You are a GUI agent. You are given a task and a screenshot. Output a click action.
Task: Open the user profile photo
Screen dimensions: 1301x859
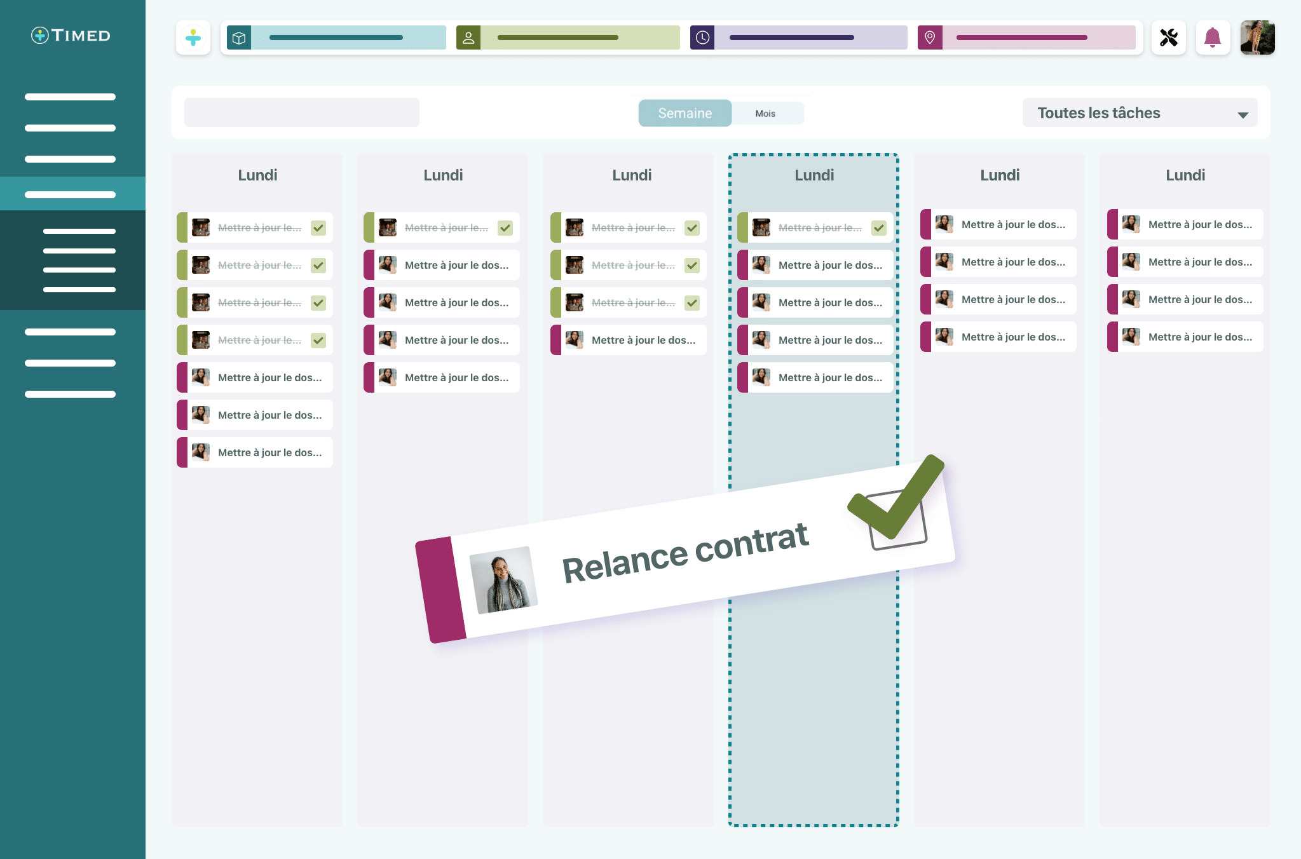1257,38
